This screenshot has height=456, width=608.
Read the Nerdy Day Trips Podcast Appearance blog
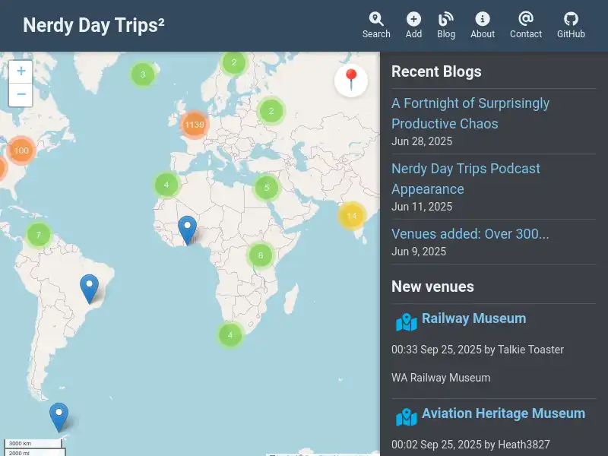466,179
